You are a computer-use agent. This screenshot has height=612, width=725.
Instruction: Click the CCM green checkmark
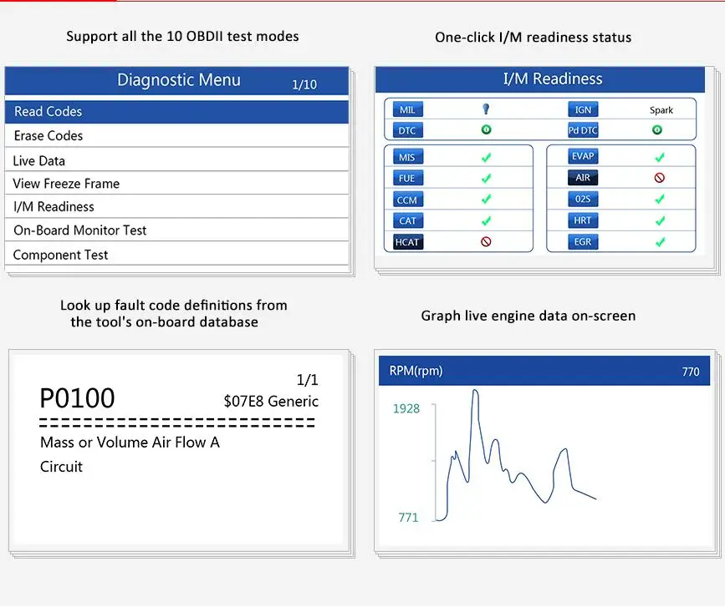pyautogui.click(x=486, y=199)
